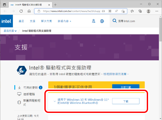
Task: Open the apps grid icon in address bar
Action: point(110,11)
